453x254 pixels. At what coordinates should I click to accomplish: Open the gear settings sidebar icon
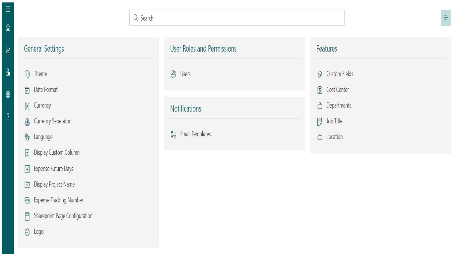[x=8, y=95]
